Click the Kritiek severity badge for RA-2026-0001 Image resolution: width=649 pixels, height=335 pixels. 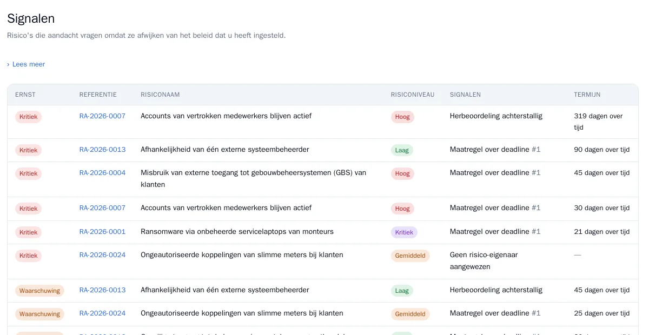point(28,232)
